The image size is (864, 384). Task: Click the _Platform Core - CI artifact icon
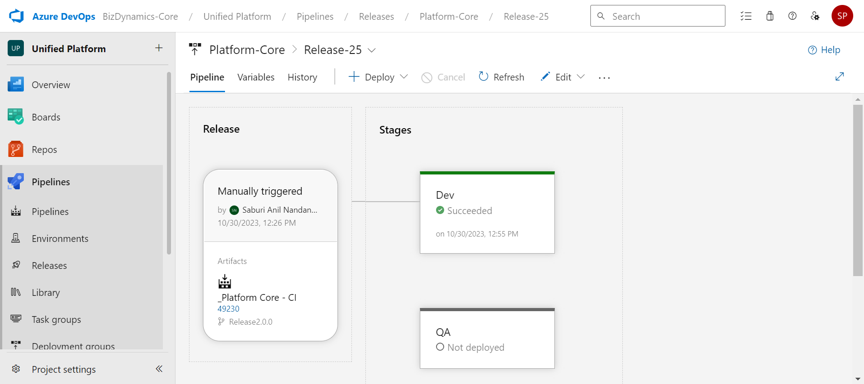(225, 281)
